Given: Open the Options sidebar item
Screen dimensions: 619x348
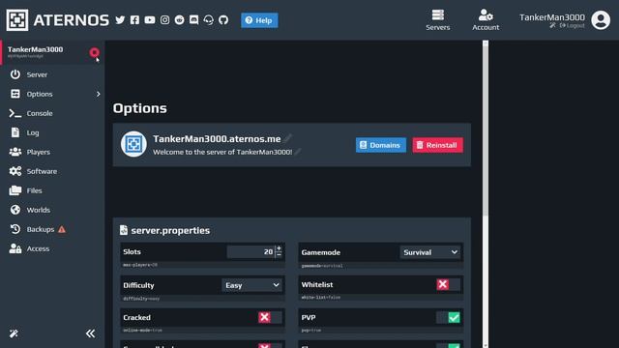Looking at the screenshot, I should (x=52, y=94).
